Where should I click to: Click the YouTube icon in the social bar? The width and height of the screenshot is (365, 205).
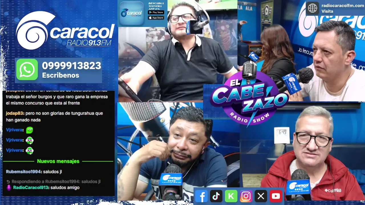click(x=275, y=196)
